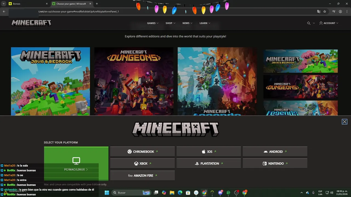Choose the PC/MAC/LINUX platform
Viewport: 351px width, 197px height.
point(76,164)
